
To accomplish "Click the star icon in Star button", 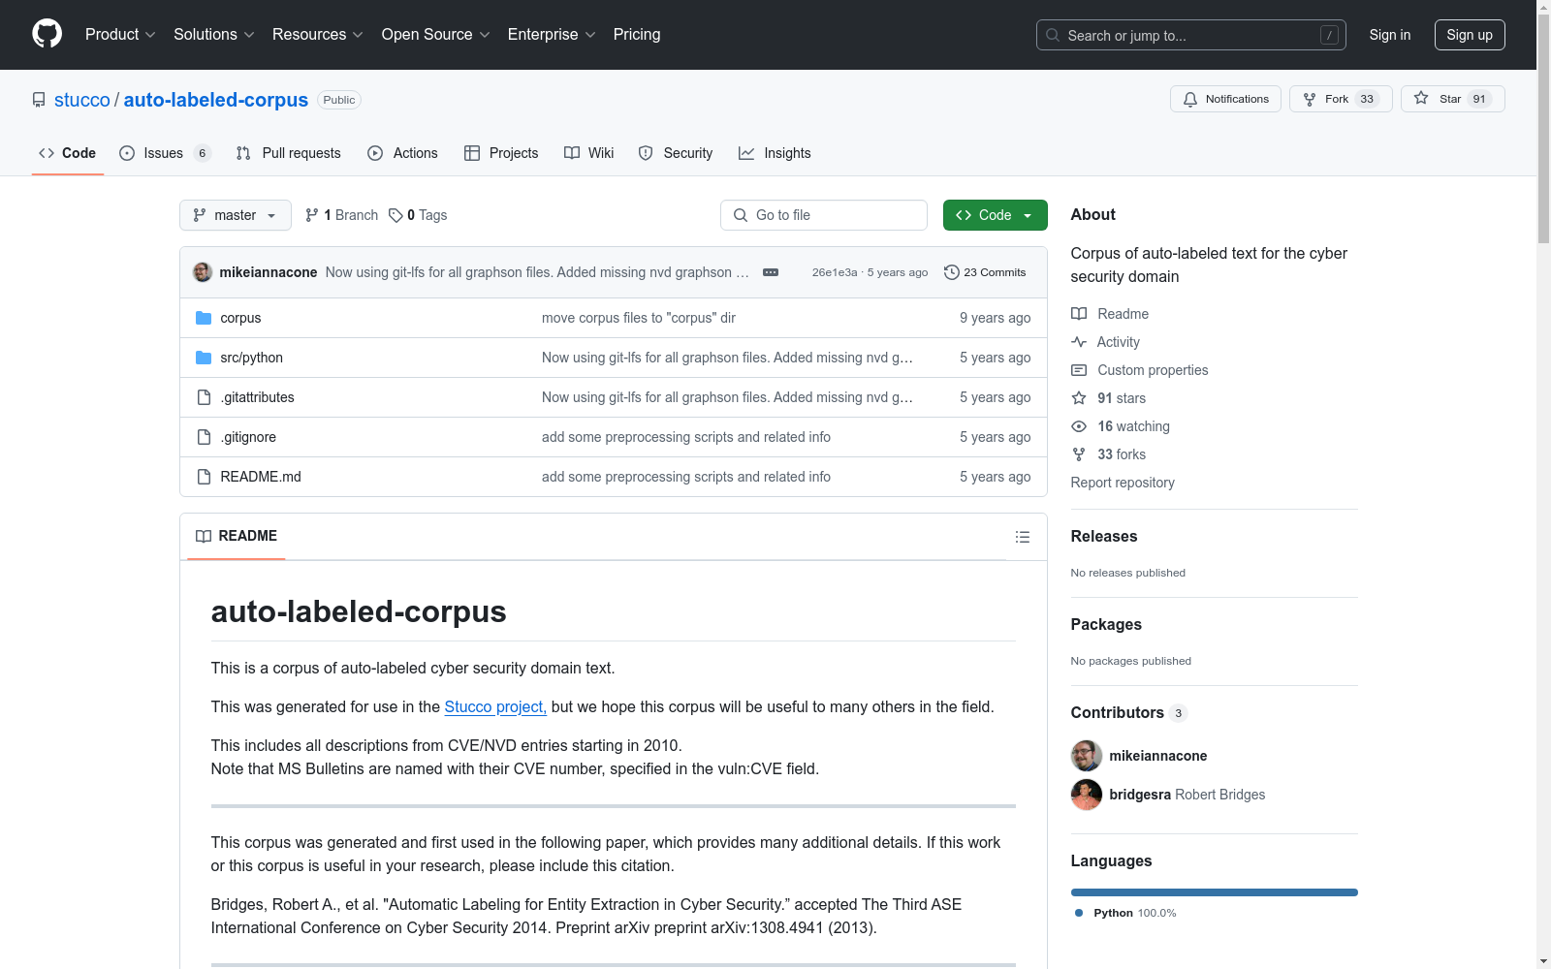I will [x=1421, y=98].
